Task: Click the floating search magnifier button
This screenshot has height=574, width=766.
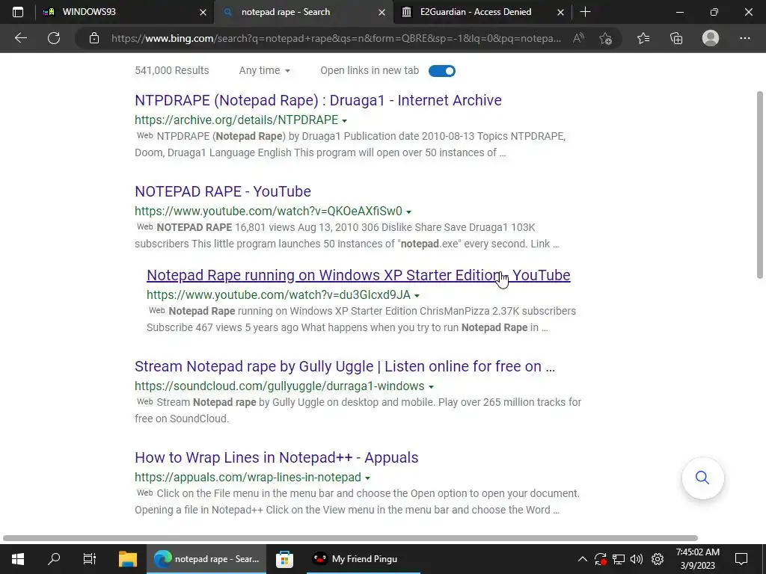Action: [702, 478]
